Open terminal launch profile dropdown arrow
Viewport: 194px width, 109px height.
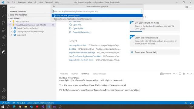pyautogui.click(x=176, y=74)
